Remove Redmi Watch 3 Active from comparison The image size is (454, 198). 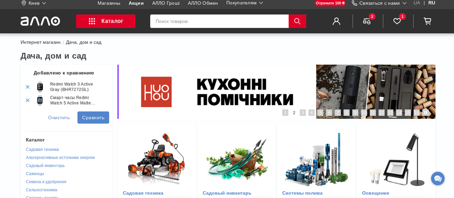pyautogui.click(x=28, y=87)
